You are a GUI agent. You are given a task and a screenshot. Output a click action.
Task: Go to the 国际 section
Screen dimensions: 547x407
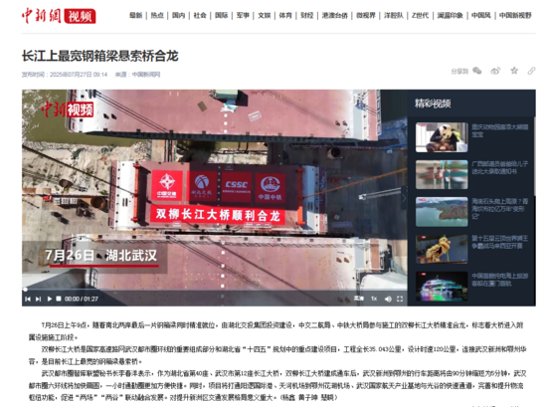point(221,15)
